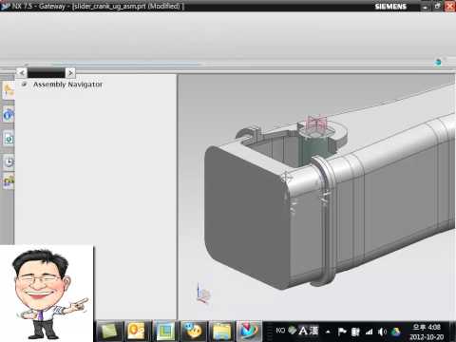Select the pink constraint marker on the pin
The image size is (456, 342).
(317, 123)
